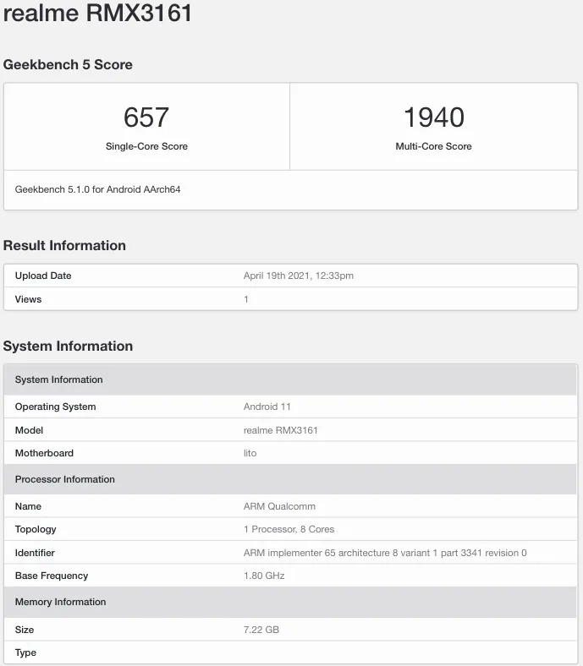Image resolution: width=583 pixels, height=666 pixels.
Task: Click the Model value realme RMX3161
Action: point(280,430)
